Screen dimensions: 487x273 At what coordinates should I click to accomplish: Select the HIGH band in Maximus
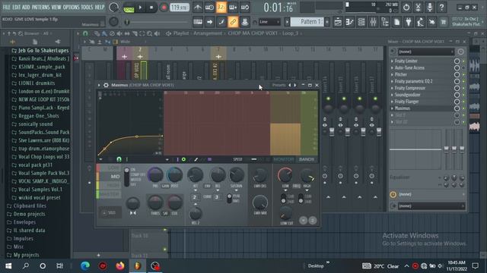tap(110, 185)
